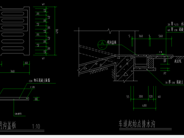Click the 560 dimension text
Image resolution: width=184 pixels, height=138 pixels.
click(x=161, y=36)
